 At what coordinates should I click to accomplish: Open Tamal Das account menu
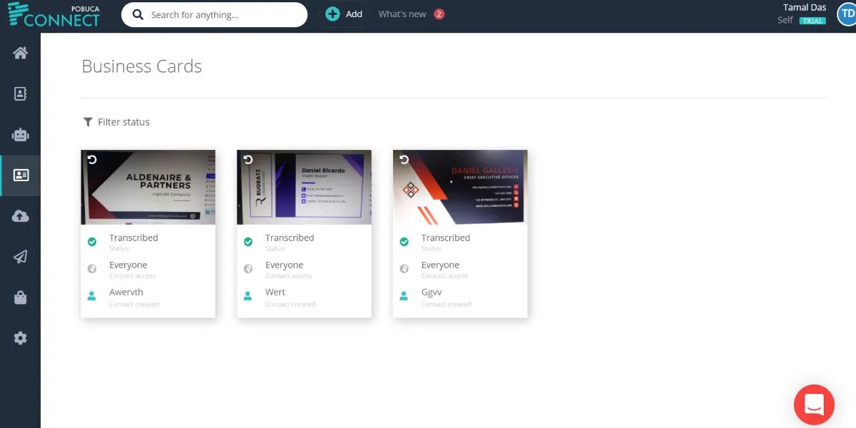[x=805, y=7]
